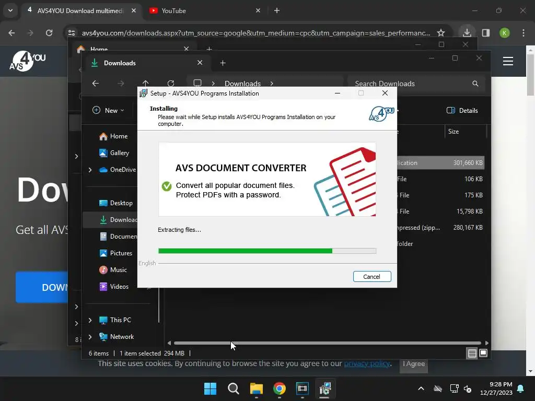
Task: Expand the Network tree node
Action: click(90, 337)
